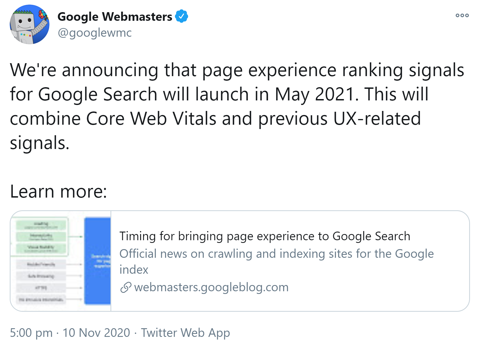
Task: Click the link chain icon beside webmasters.googleblog.com
Action: [126, 287]
